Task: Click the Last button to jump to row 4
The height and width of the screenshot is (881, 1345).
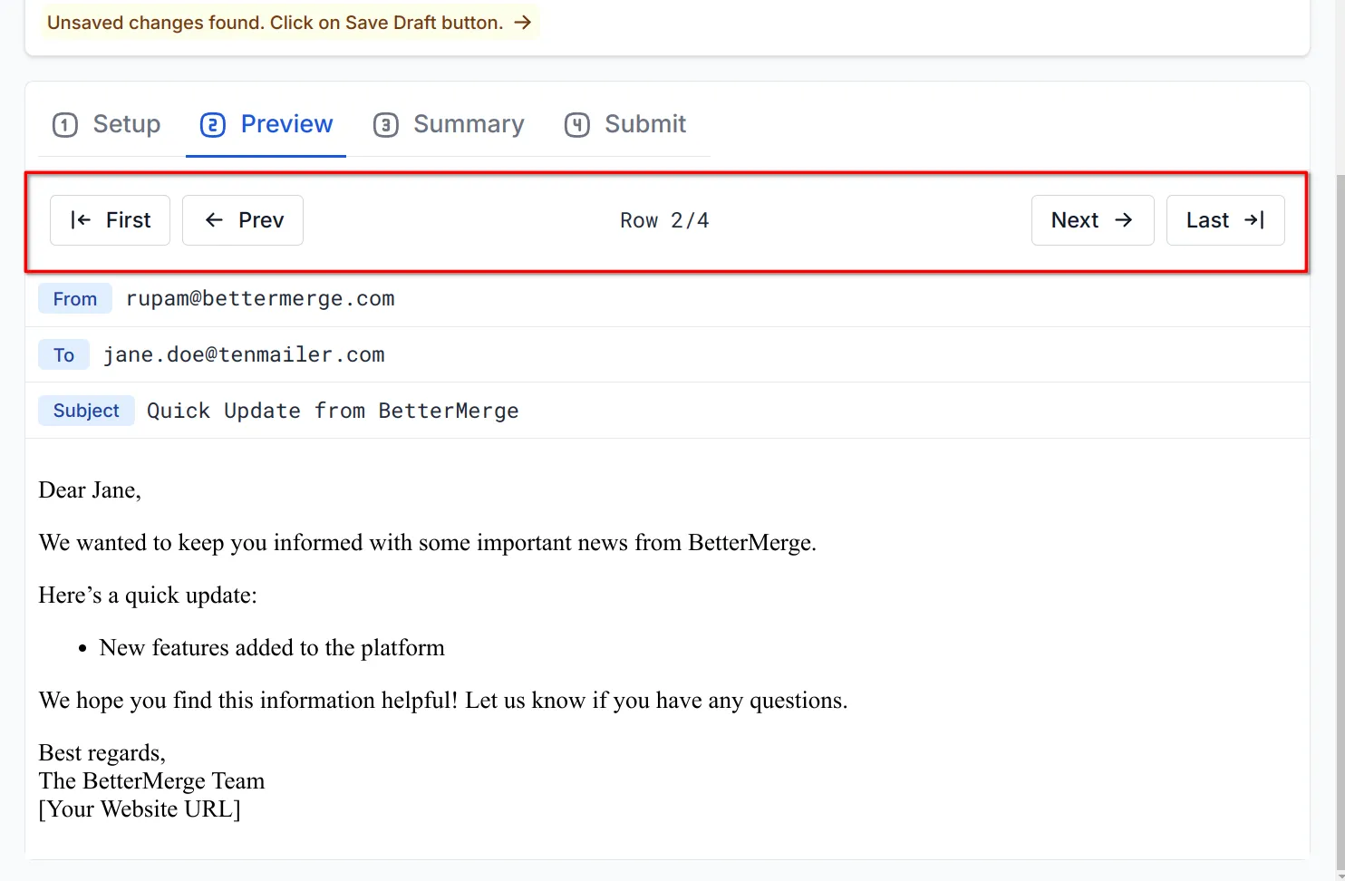Action: click(x=1224, y=219)
